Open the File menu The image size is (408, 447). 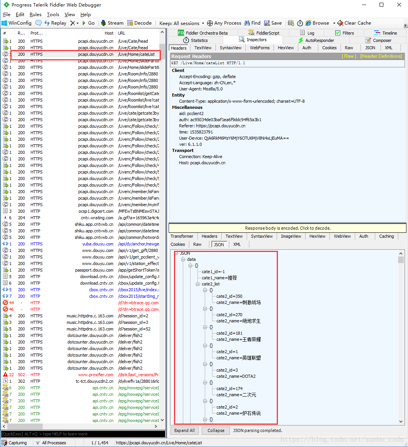(7, 15)
